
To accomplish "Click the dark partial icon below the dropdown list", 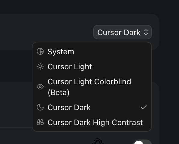I will [98, 141].
